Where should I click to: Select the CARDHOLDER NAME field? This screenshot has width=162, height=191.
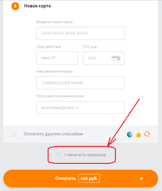pos(81,83)
